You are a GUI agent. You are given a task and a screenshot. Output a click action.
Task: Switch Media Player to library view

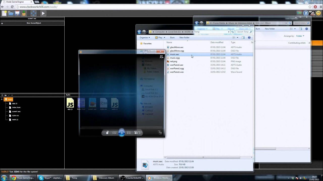pos(161,57)
